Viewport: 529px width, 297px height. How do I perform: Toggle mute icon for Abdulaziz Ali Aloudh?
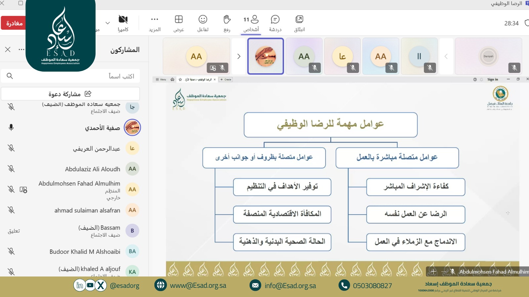click(x=11, y=169)
